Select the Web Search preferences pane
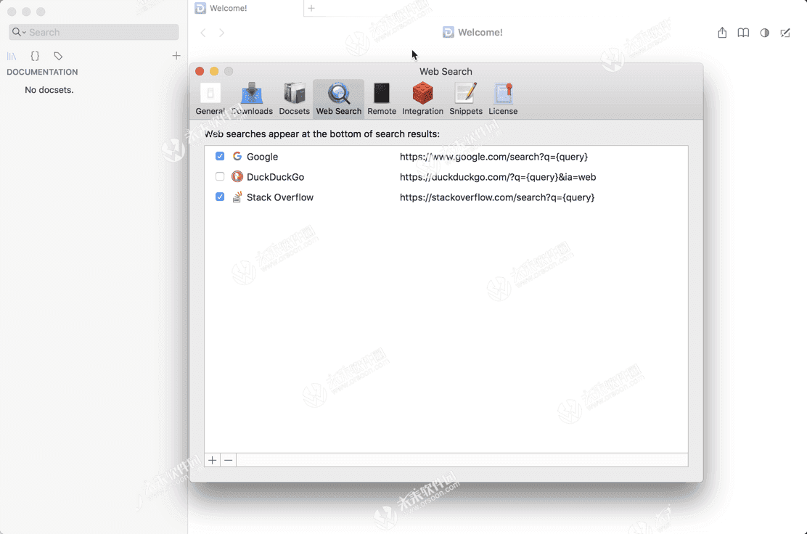807x534 pixels. tap(339, 99)
